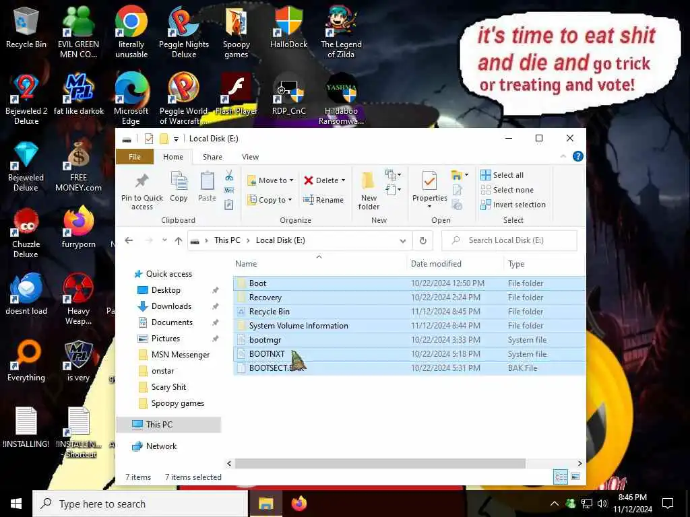Open Scary Shit folder in Quick access
Image resolution: width=690 pixels, height=517 pixels.
click(x=168, y=387)
